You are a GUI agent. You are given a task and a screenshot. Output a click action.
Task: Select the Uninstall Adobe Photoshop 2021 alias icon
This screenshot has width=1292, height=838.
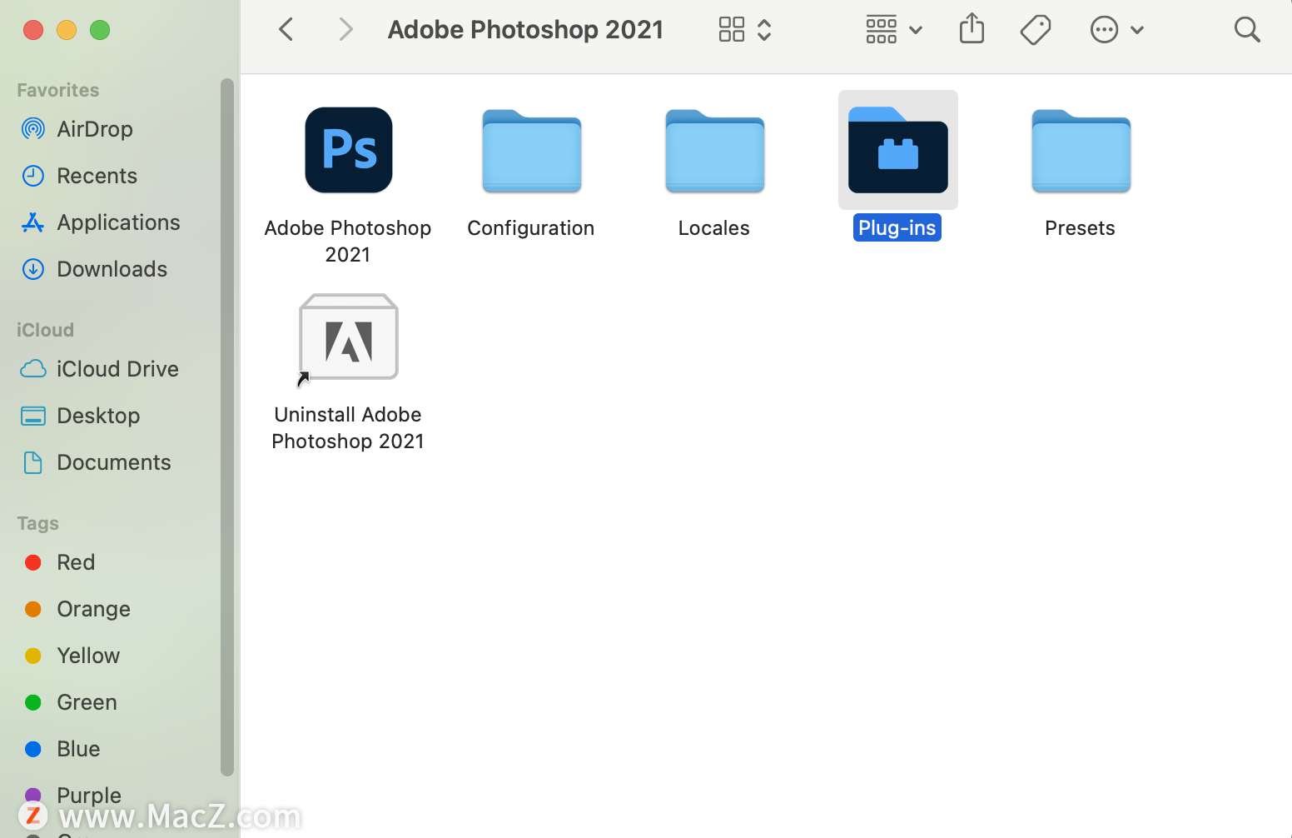(x=349, y=339)
